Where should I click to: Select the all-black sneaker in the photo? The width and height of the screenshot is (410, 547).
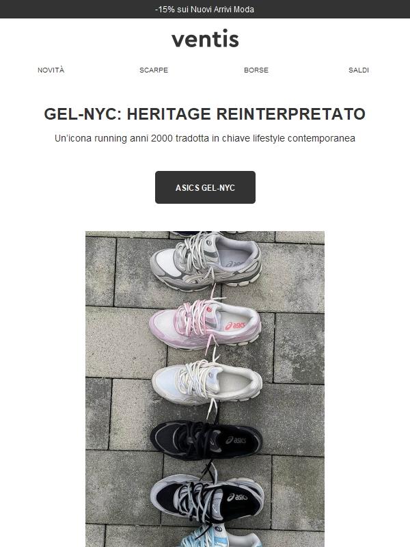[206, 440]
